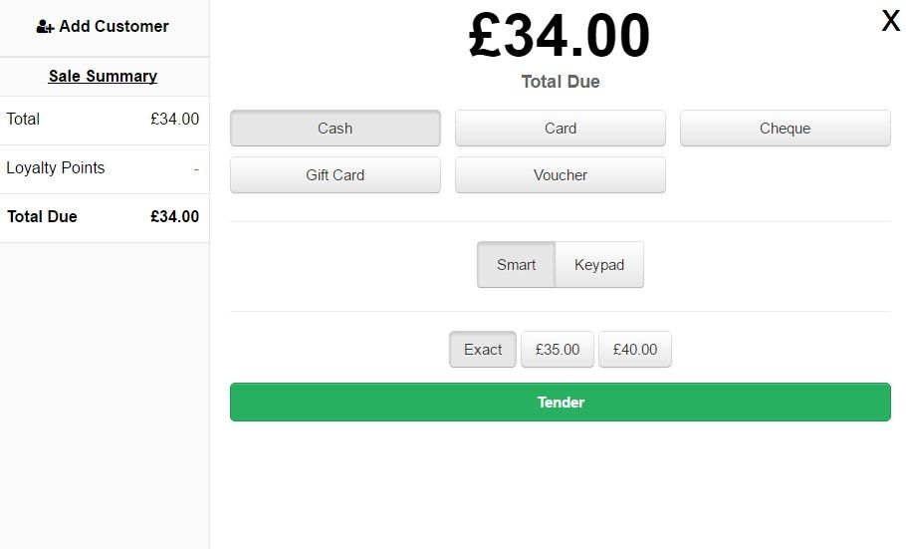906x549 pixels.
Task: Choose the £40.00 quick amount
Action: point(635,350)
